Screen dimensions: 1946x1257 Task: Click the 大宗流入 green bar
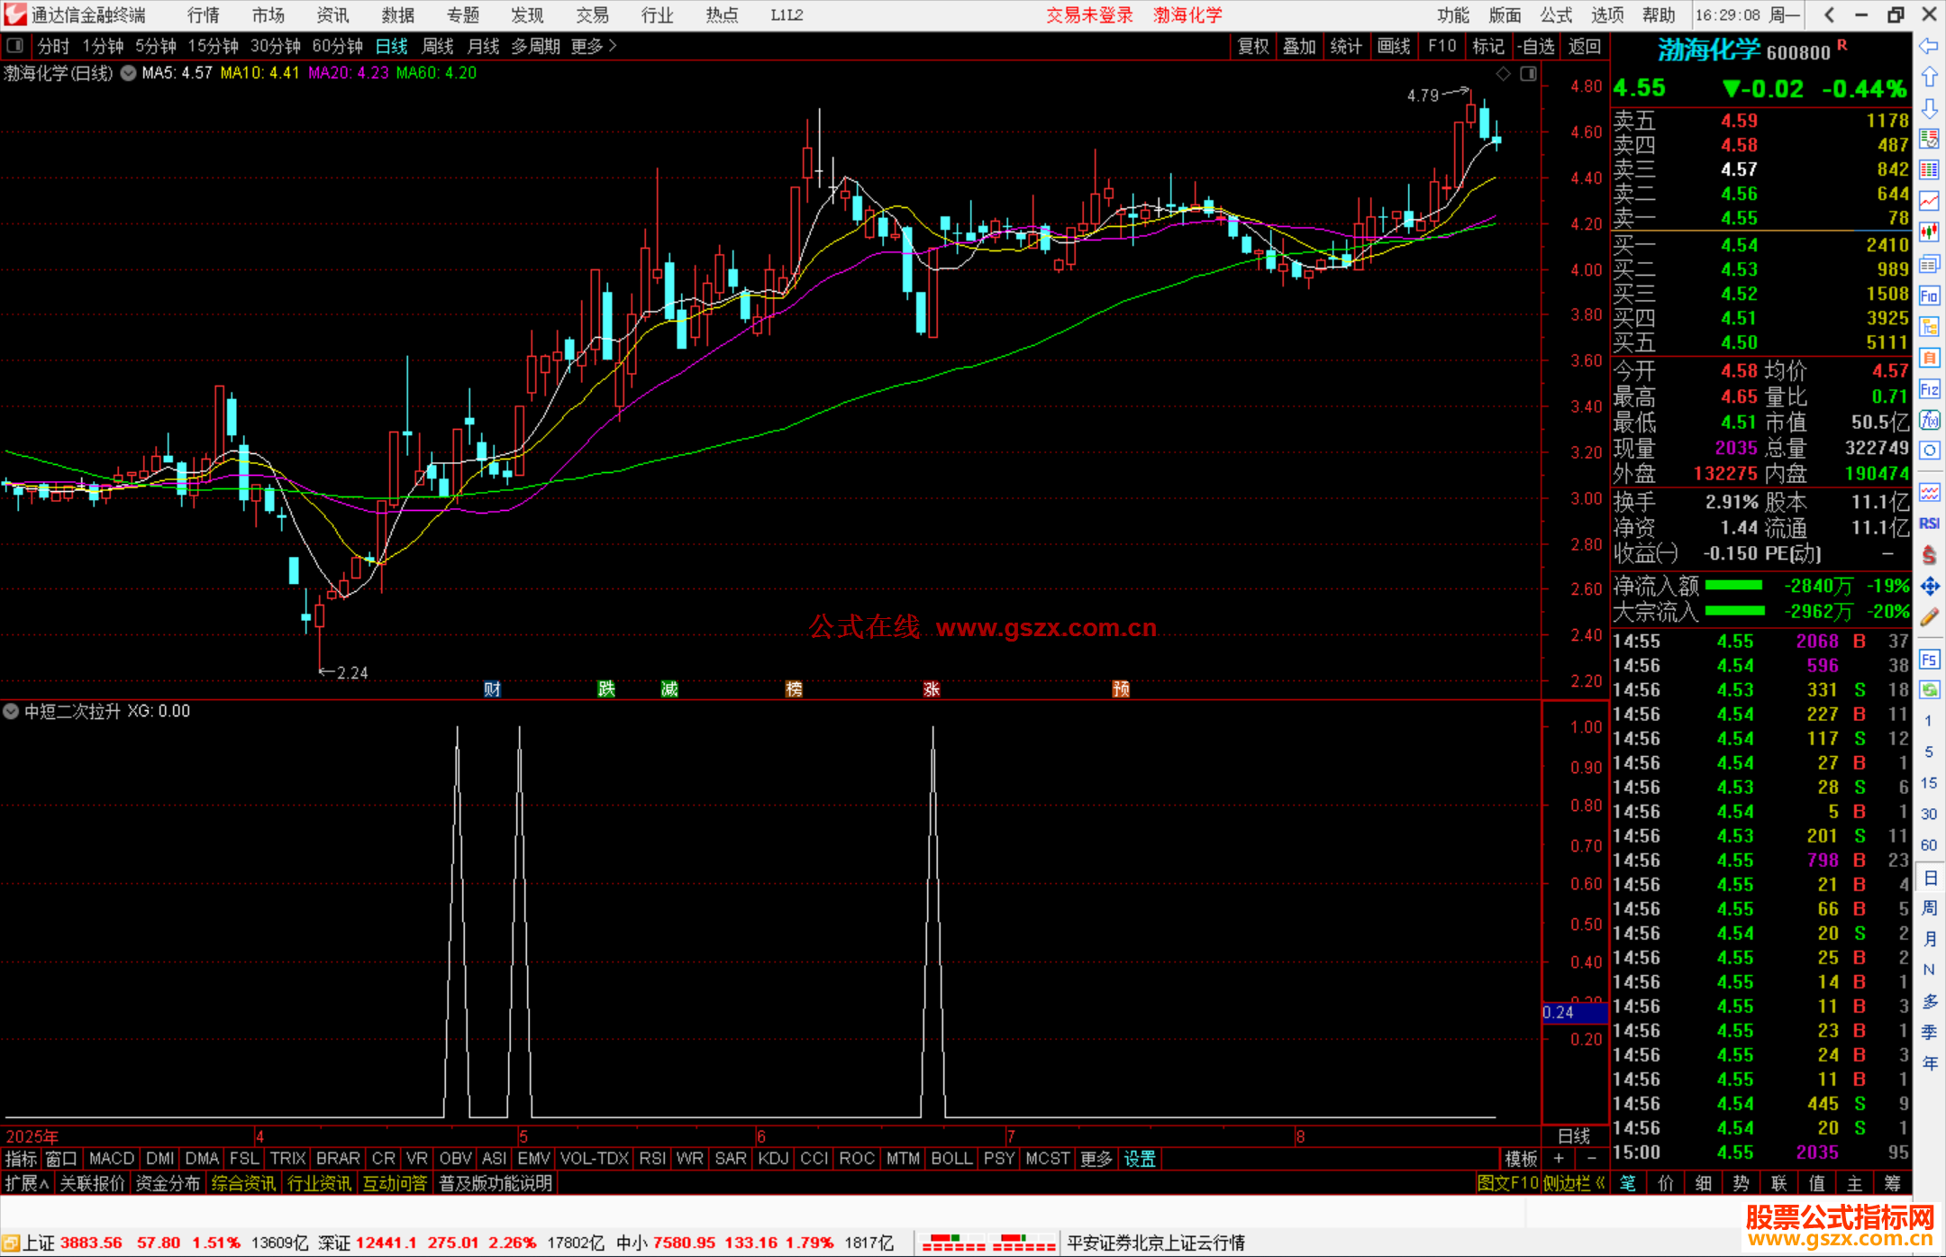point(1735,611)
